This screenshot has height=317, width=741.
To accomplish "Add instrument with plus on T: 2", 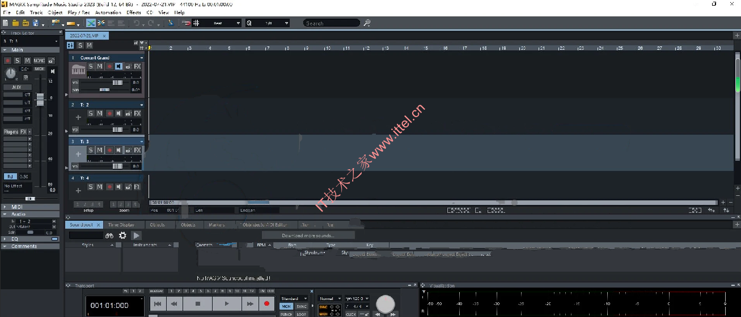I will pos(78,117).
